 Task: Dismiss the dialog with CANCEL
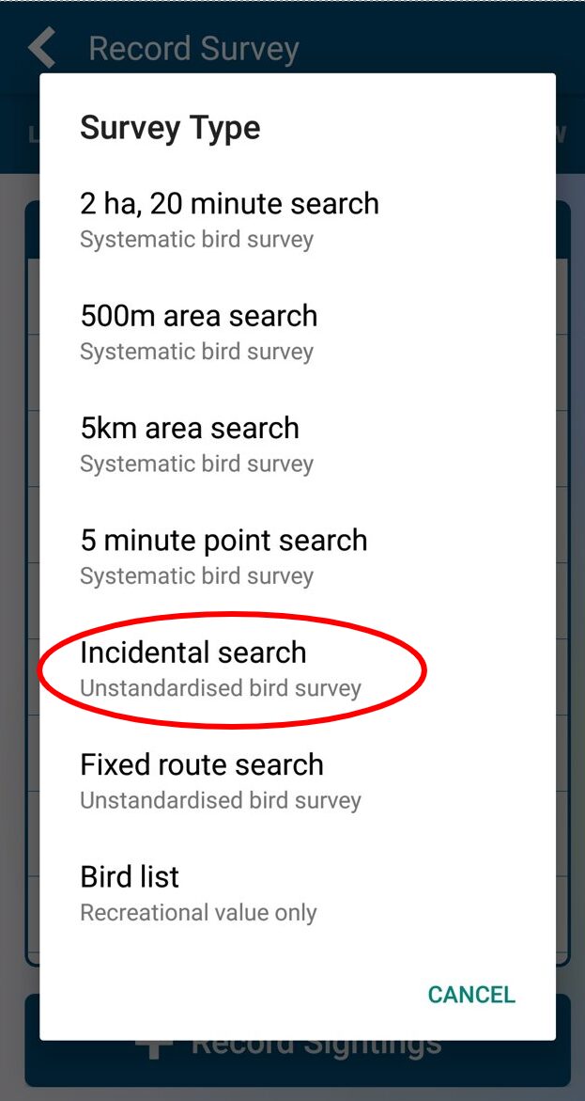click(x=471, y=995)
